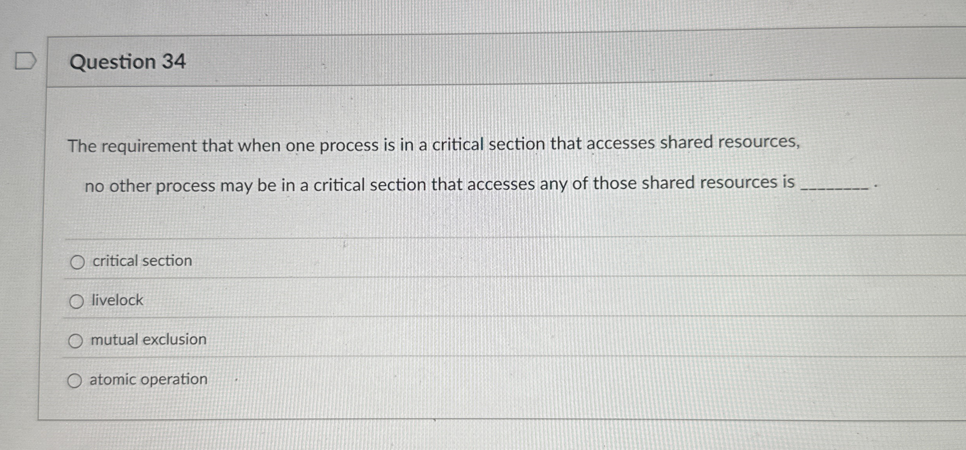The width and height of the screenshot is (966, 450).
Task: Select the mutual exclusion radio button
Action: pos(77,341)
